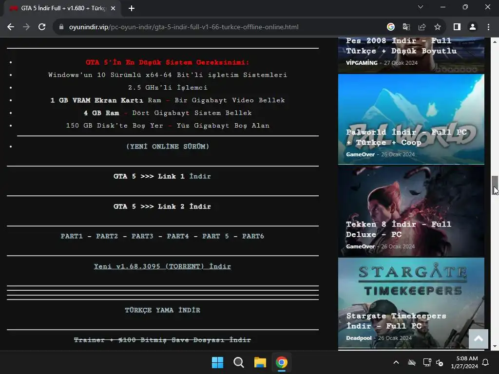Open Tekken 8 İndir article
Image resolution: width=499 pixels, height=374 pixels.
(x=399, y=229)
